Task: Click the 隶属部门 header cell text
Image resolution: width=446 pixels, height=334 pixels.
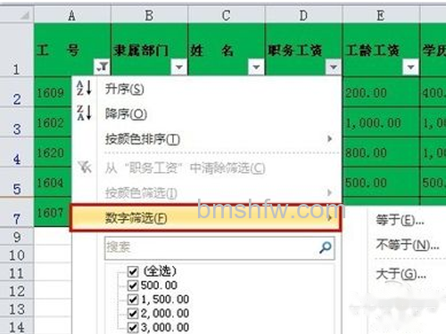Action: coord(141,51)
